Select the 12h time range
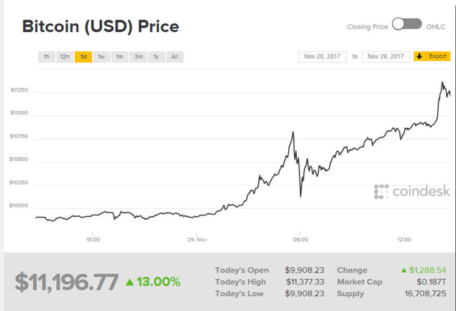The image size is (456, 311). click(x=64, y=57)
